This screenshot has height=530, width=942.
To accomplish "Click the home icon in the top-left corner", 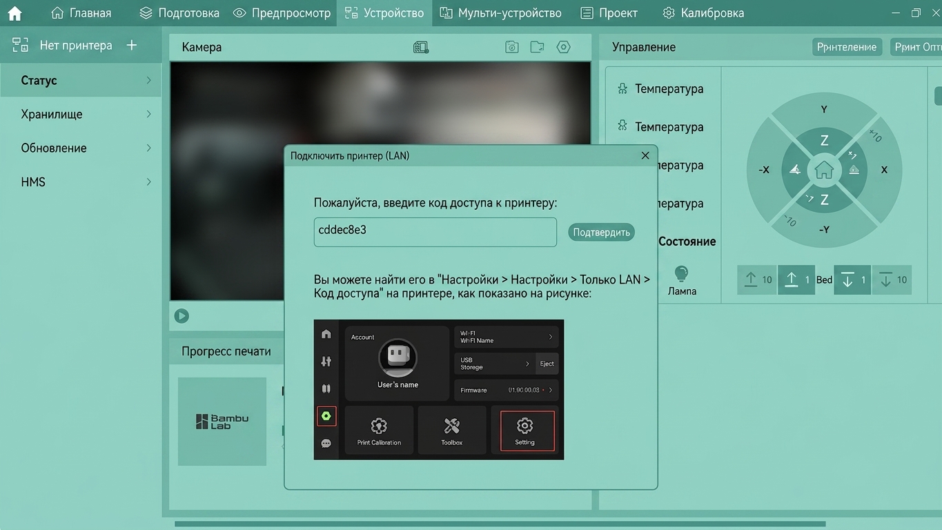I will click(x=14, y=13).
